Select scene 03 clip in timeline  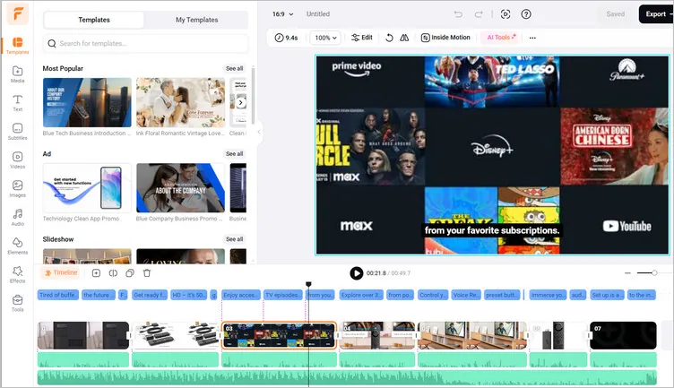pos(279,335)
